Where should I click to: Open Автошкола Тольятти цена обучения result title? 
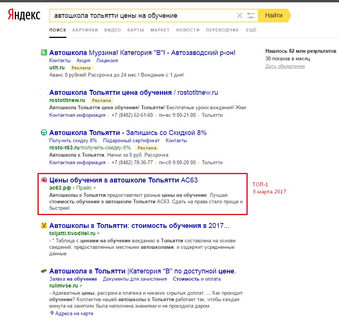[x=133, y=93]
